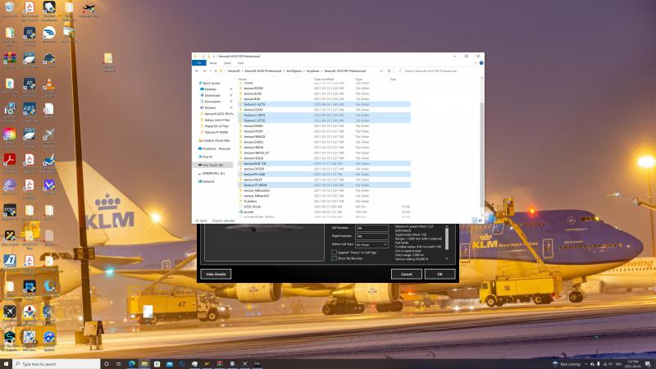
Task: Expand the address bar history dropdown
Action: (381, 71)
